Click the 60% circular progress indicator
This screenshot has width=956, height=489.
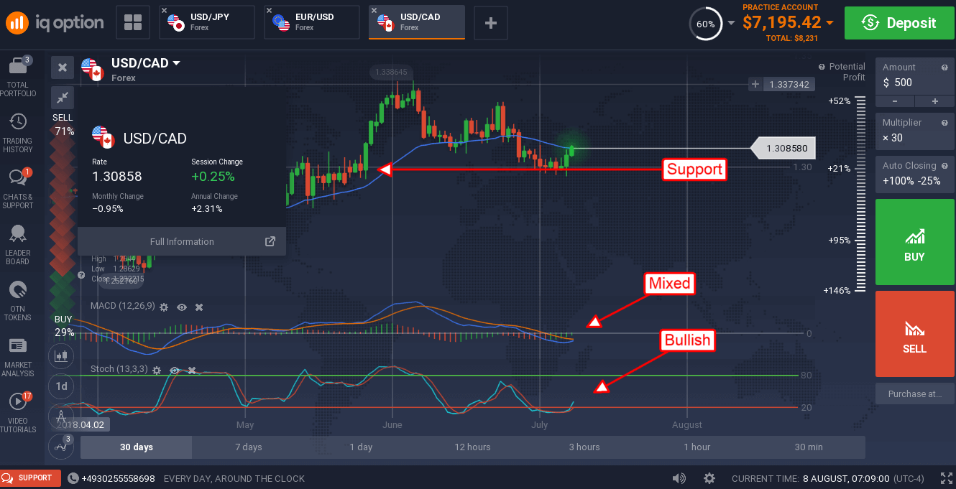[706, 24]
